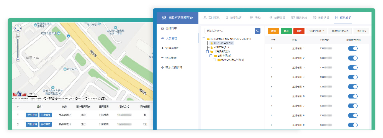Toggle the account switch for row 2
The width and height of the screenshot is (383, 138).
point(353,58)
